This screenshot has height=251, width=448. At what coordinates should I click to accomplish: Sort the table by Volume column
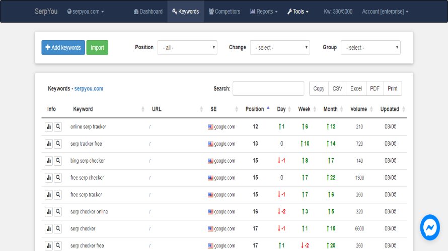point(359,109)
